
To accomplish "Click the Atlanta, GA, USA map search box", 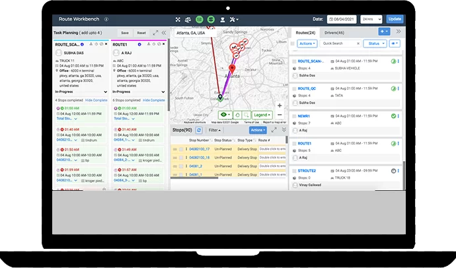I will (x=195, y=33).
